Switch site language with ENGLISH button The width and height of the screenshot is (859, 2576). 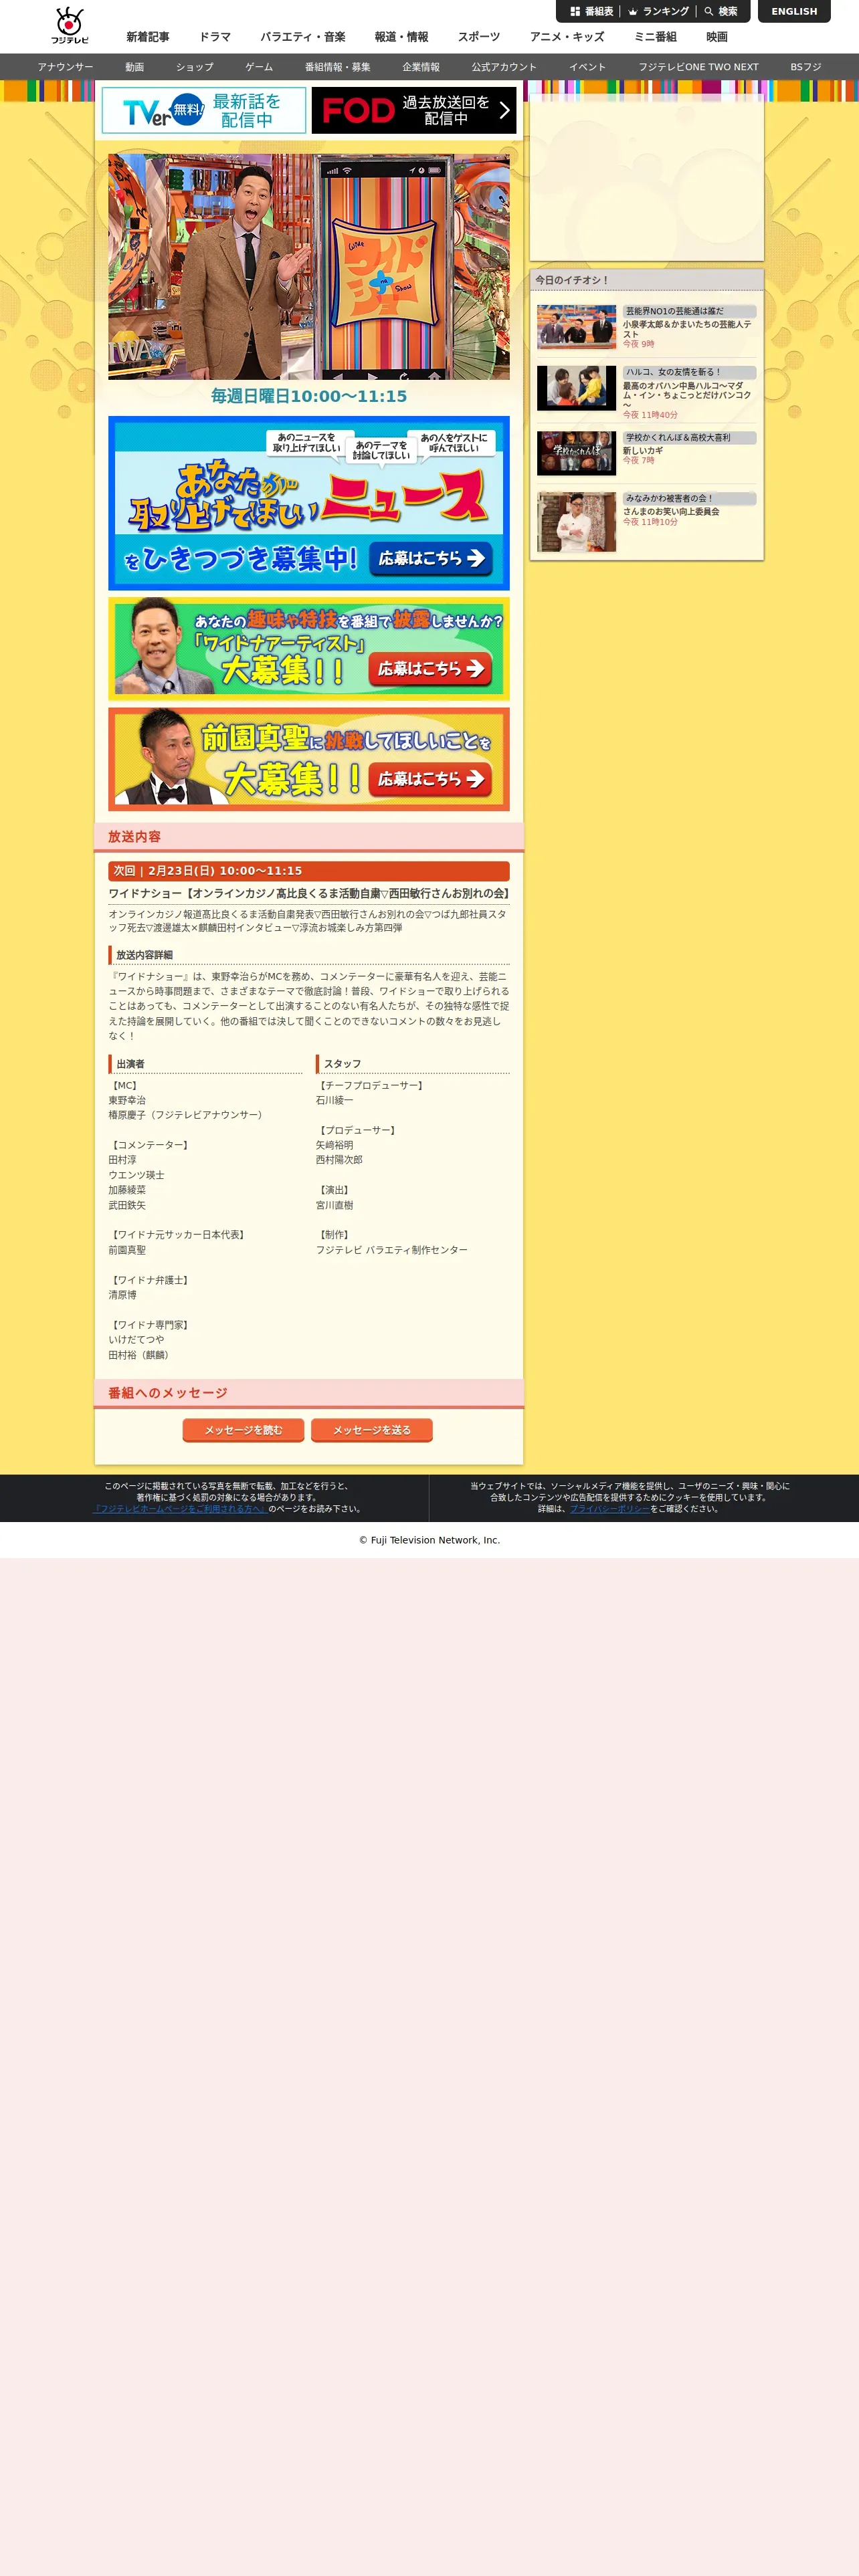(794, 11)
